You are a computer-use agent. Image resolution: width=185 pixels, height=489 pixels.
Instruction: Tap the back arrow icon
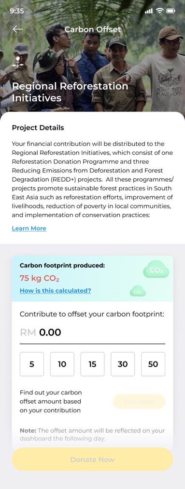(x=18, y=29)
